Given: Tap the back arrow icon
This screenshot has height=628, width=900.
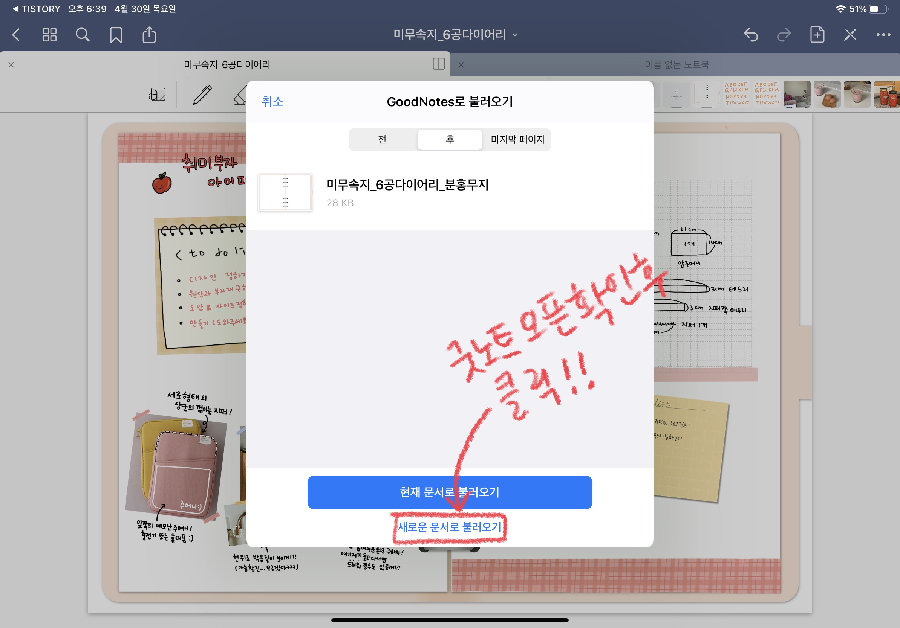Looking at the screenshot, I should pyautogui.click(x=16, y=35).
